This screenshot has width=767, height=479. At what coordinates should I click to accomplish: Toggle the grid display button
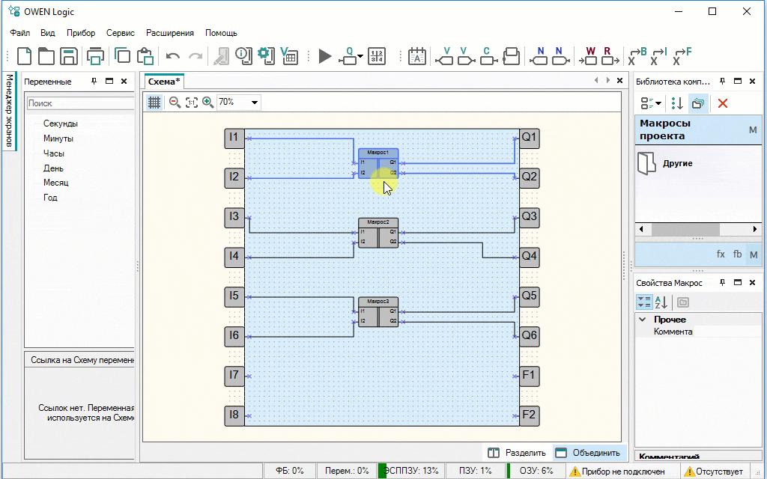tap(154, 103)
